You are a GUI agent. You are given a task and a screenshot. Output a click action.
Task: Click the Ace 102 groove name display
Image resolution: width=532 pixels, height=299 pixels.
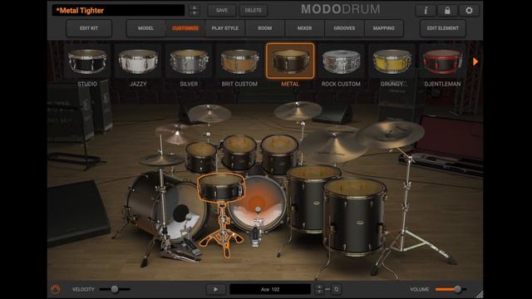pos(270,289)
